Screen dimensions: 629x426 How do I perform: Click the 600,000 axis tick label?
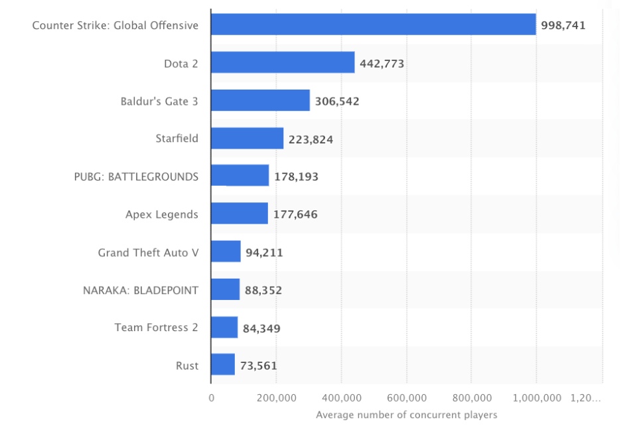[406, 397]
